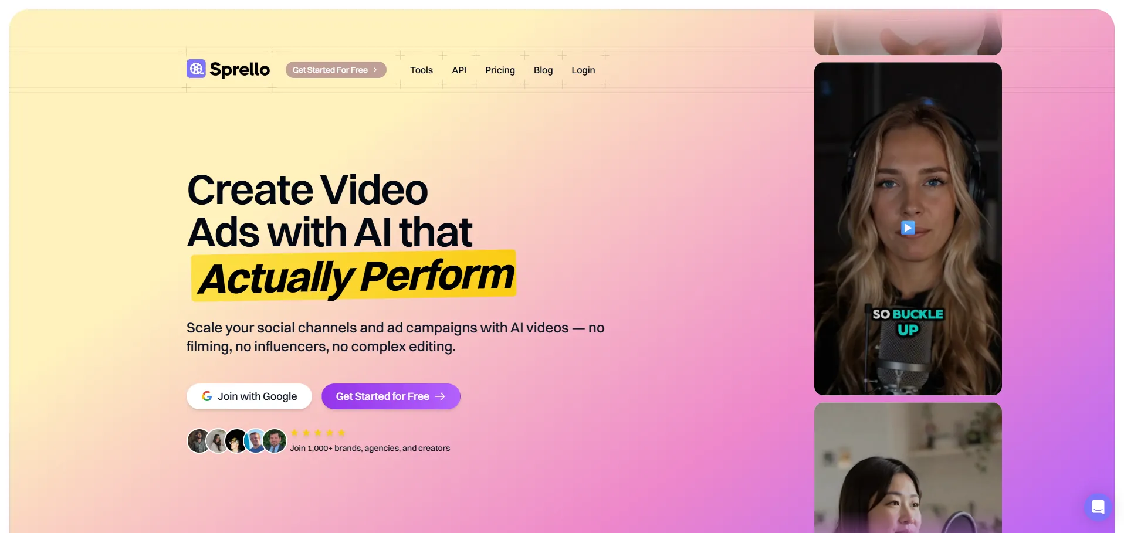Click the Sprello film reel logo icon

pyautogui.click(x=196, y=69)
